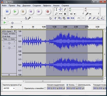Screen dimensions: 107x96
Task: Open the Анализ menu
Action: click(56, 6)
